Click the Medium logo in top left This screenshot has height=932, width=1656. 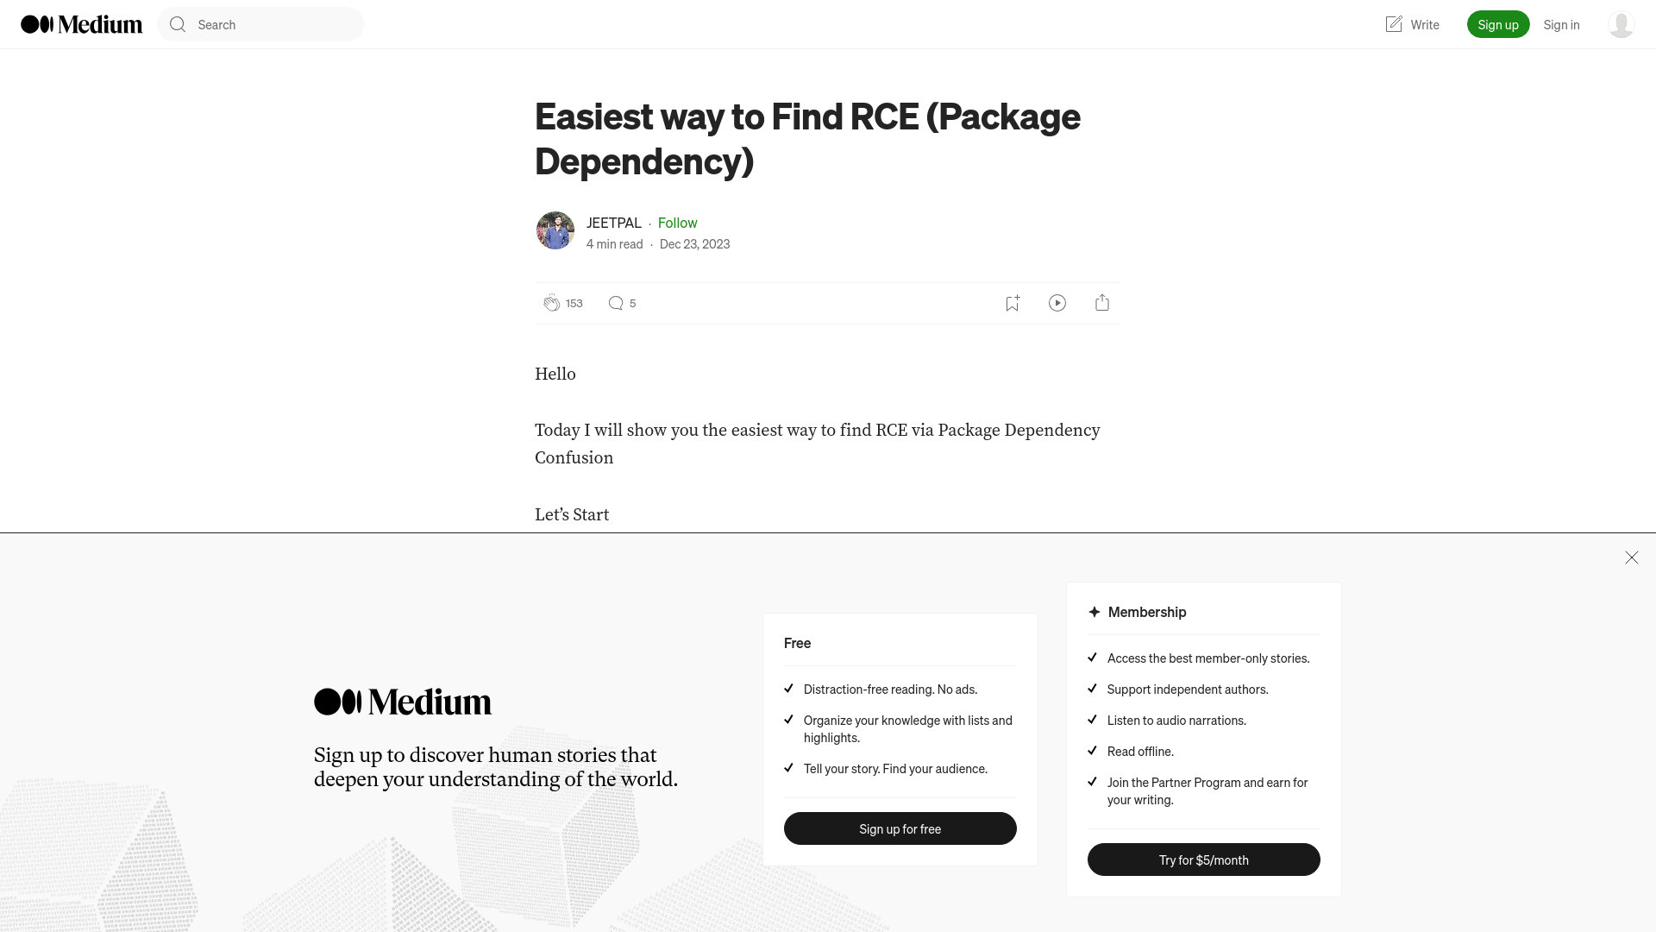pos(81,24)
